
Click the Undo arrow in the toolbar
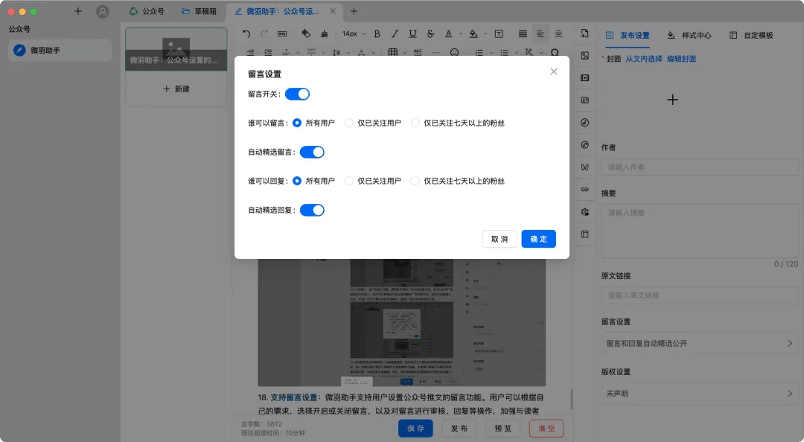[x=246, y=33]
